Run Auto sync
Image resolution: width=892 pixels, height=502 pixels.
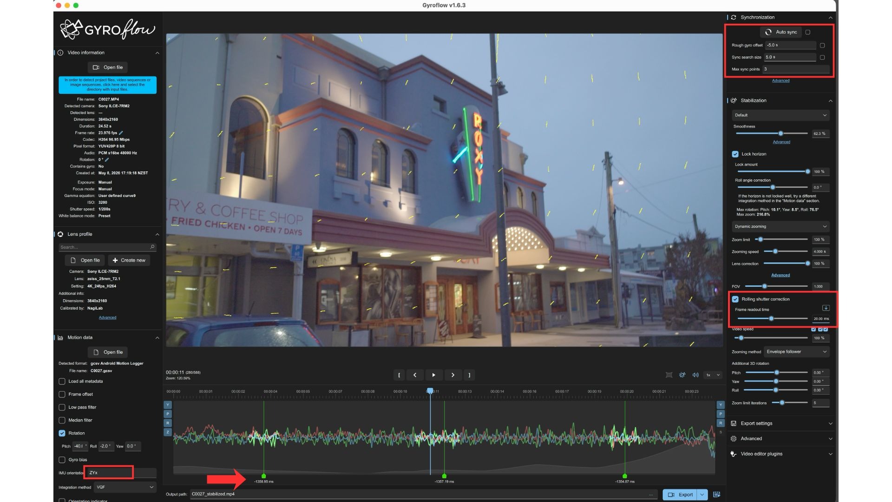tap(781, 32)
